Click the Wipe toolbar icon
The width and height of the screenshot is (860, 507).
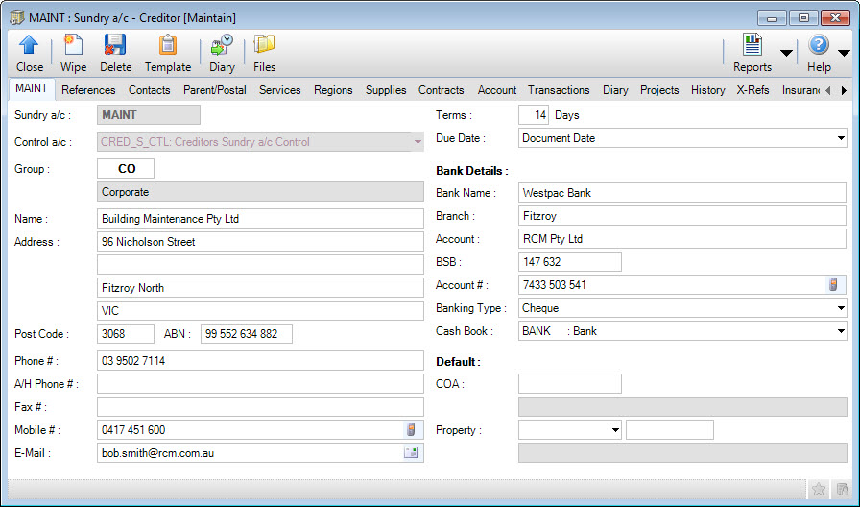point(73,45)
